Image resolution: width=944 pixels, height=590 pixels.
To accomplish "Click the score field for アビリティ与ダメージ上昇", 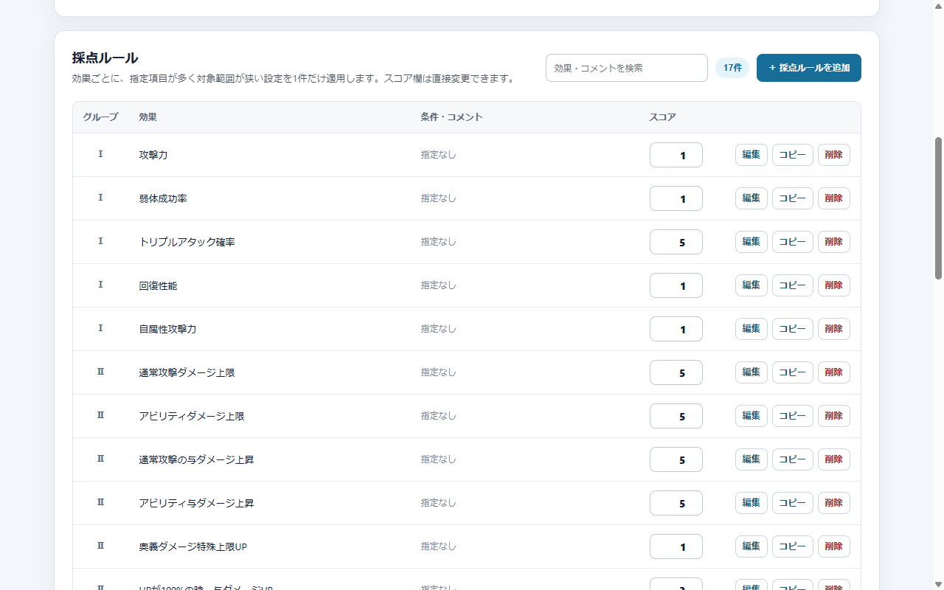I will tap(676, 503).
